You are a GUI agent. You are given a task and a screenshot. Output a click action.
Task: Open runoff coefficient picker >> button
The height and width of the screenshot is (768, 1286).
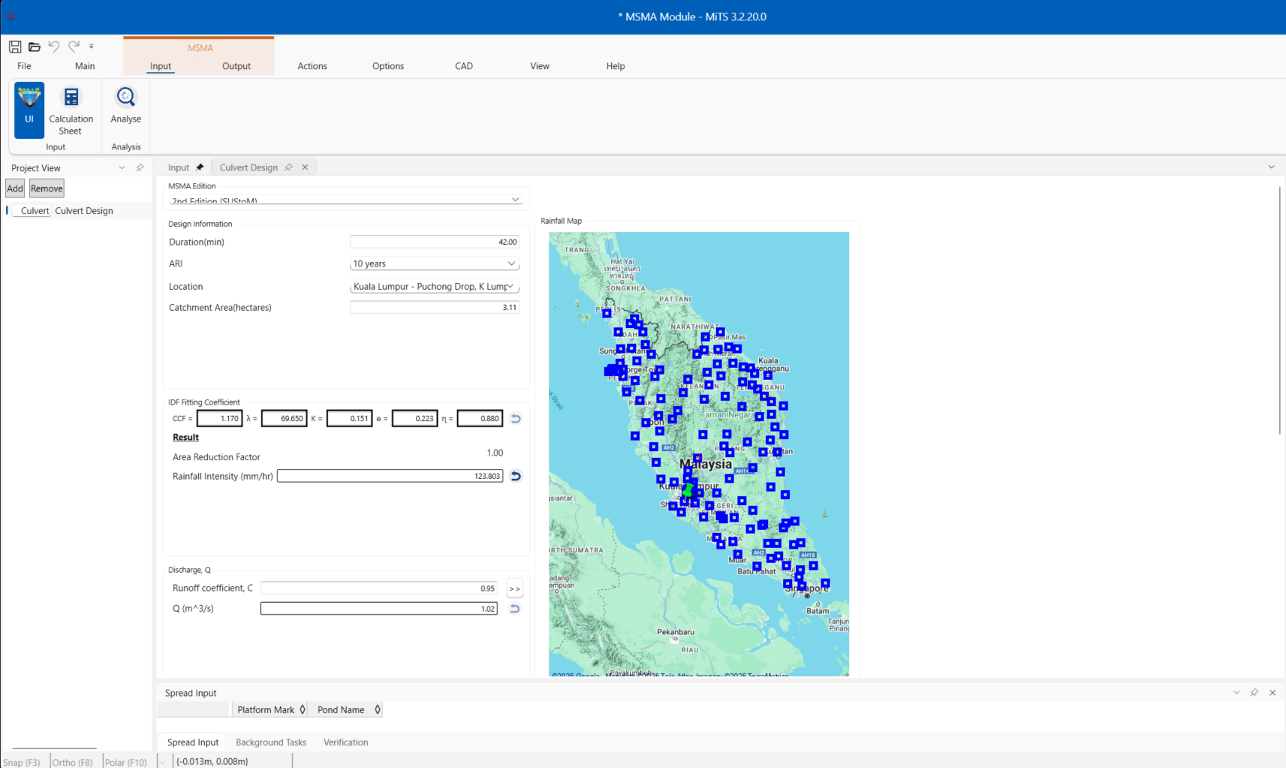[514, 589]
